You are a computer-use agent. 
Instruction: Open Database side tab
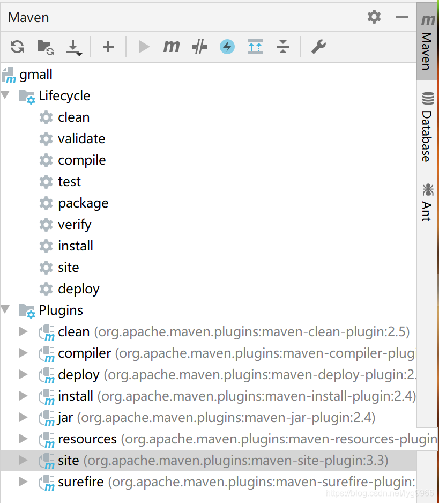pos(427,127)
